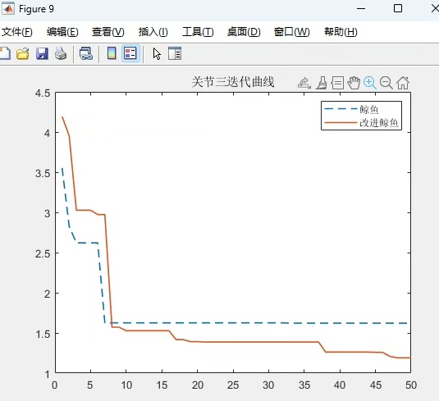The width and height of the screenshot is (439, 401).
Task: Click x-axis tick label 25
Action: click(x=233, y=385)
